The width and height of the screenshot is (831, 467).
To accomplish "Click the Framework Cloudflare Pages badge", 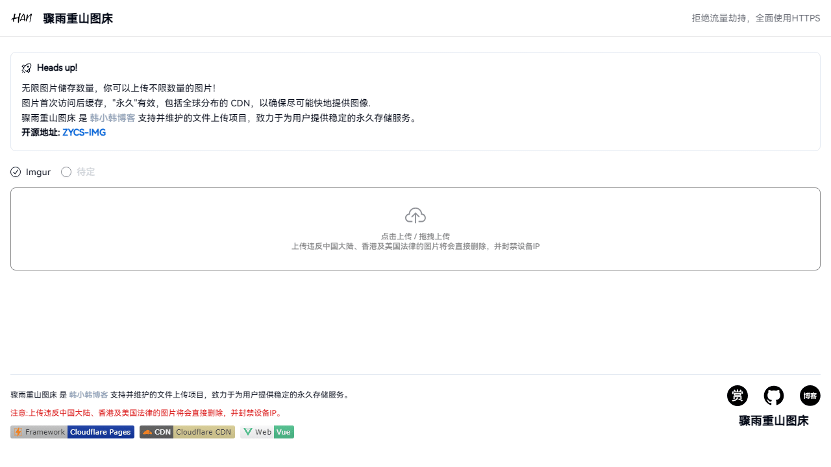I will (72, 432).
